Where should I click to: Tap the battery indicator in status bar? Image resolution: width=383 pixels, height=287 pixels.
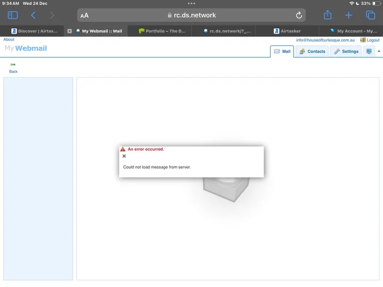pos(377,3)
